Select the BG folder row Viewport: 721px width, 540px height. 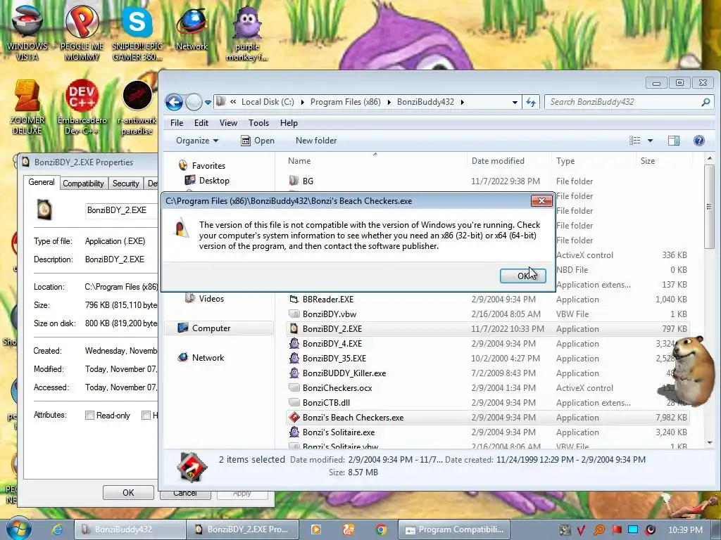pos(487,181)
